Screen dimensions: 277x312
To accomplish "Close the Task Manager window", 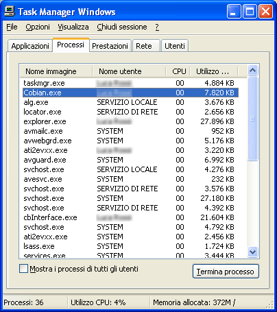I will click(x=265, y=12).
